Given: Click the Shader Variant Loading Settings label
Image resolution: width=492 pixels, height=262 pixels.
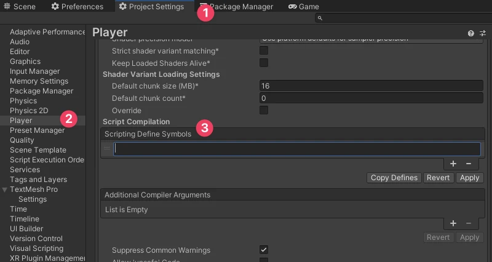Looking at the screenshot, I should 161,74.
